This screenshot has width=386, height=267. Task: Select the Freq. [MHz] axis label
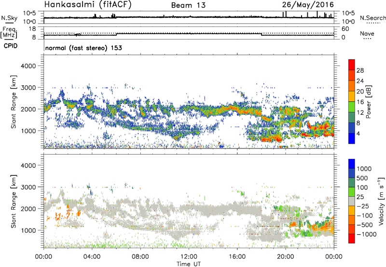coord(9,33)
